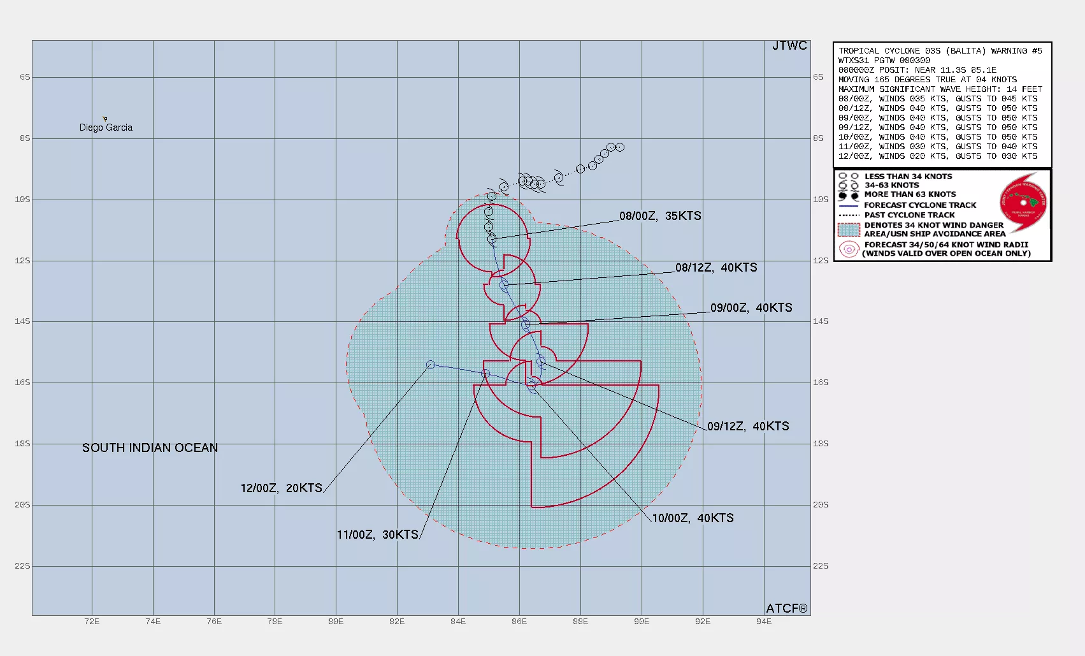Click the Tropical Cyclone 03S Balita warning title
This screenshot has height=656, width=1085.
coord(940,51)
